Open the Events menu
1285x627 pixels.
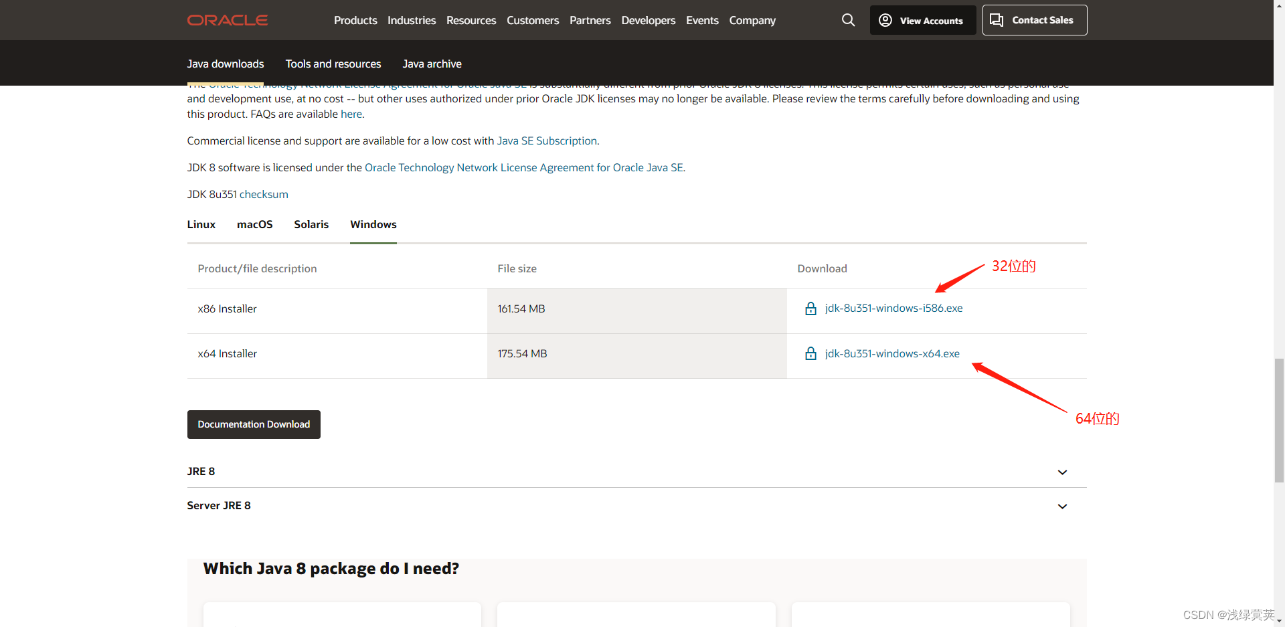702,20
